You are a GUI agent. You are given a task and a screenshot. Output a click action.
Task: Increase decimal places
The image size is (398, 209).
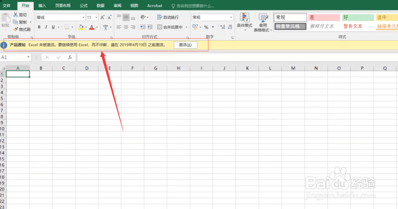(222, 27)
